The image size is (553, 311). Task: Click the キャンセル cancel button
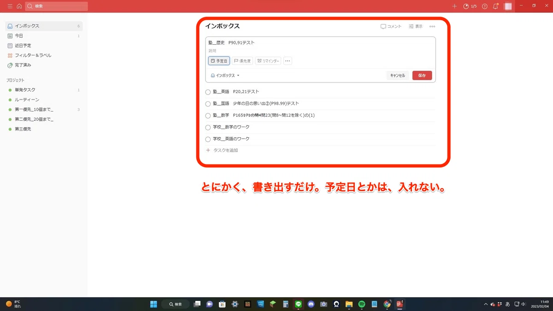click(398, 76)
